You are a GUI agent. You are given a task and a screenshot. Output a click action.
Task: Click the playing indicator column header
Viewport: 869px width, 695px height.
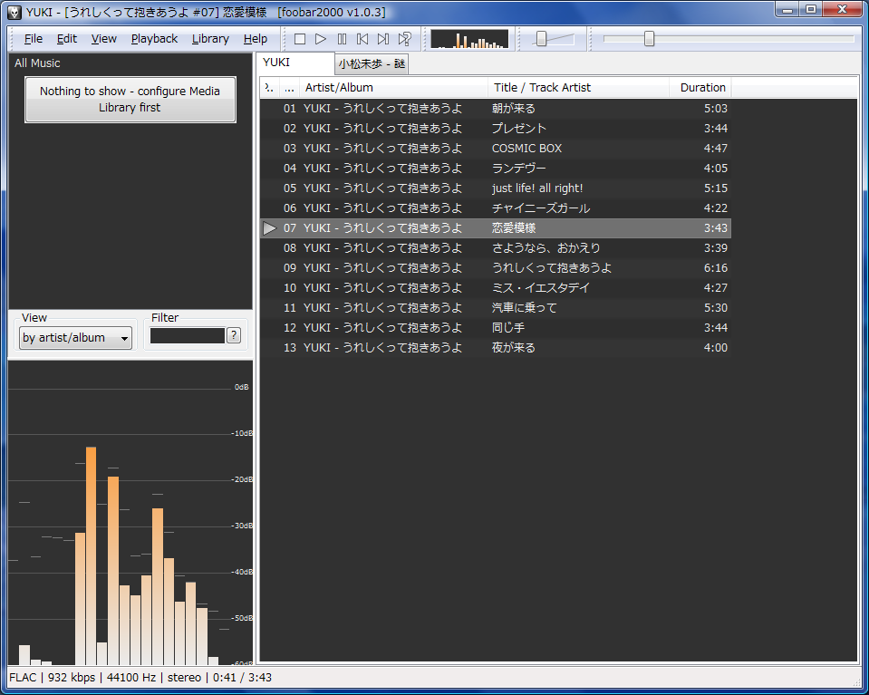[270, 88]
